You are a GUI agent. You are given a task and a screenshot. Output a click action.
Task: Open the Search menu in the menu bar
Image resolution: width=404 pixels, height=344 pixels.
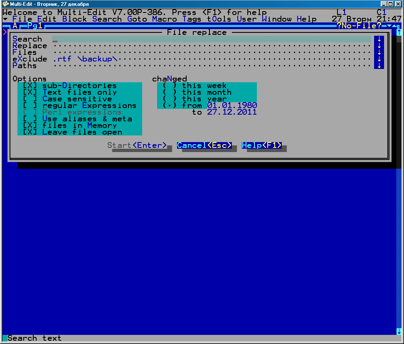(107, 19)
